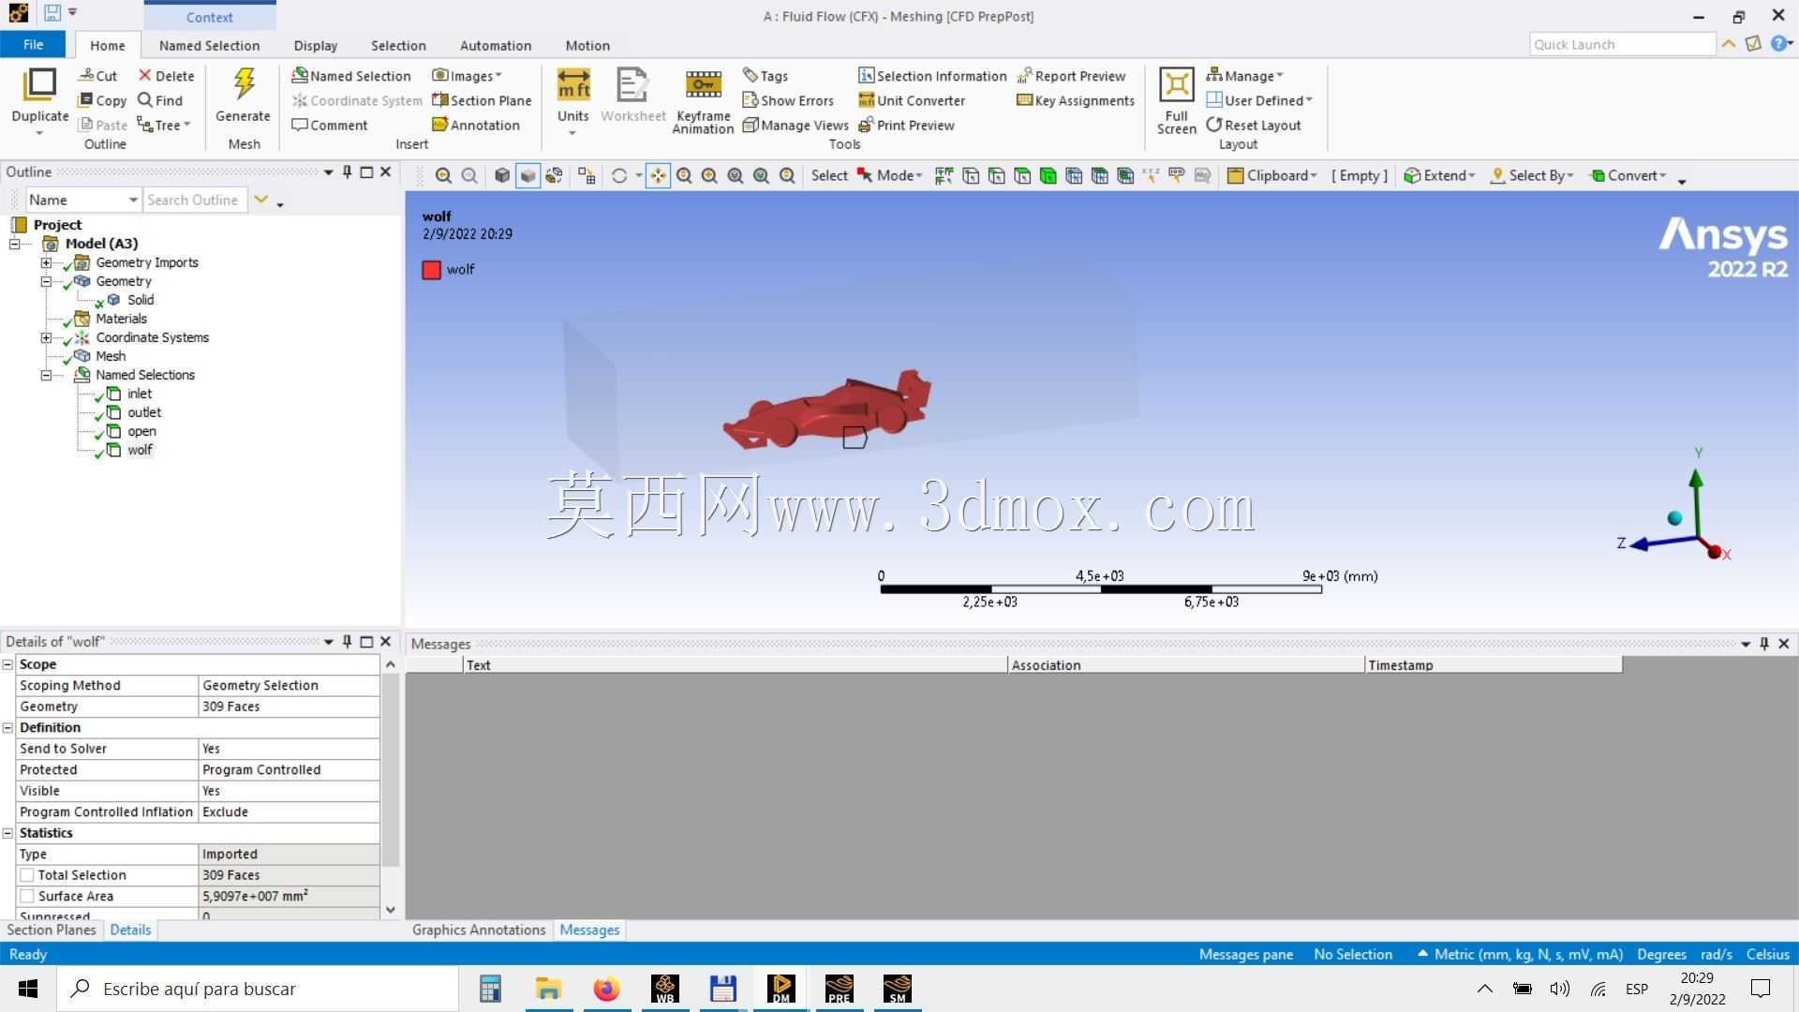Collapse the Statistics section
1799x1012 pixels.
pos(7,833)
